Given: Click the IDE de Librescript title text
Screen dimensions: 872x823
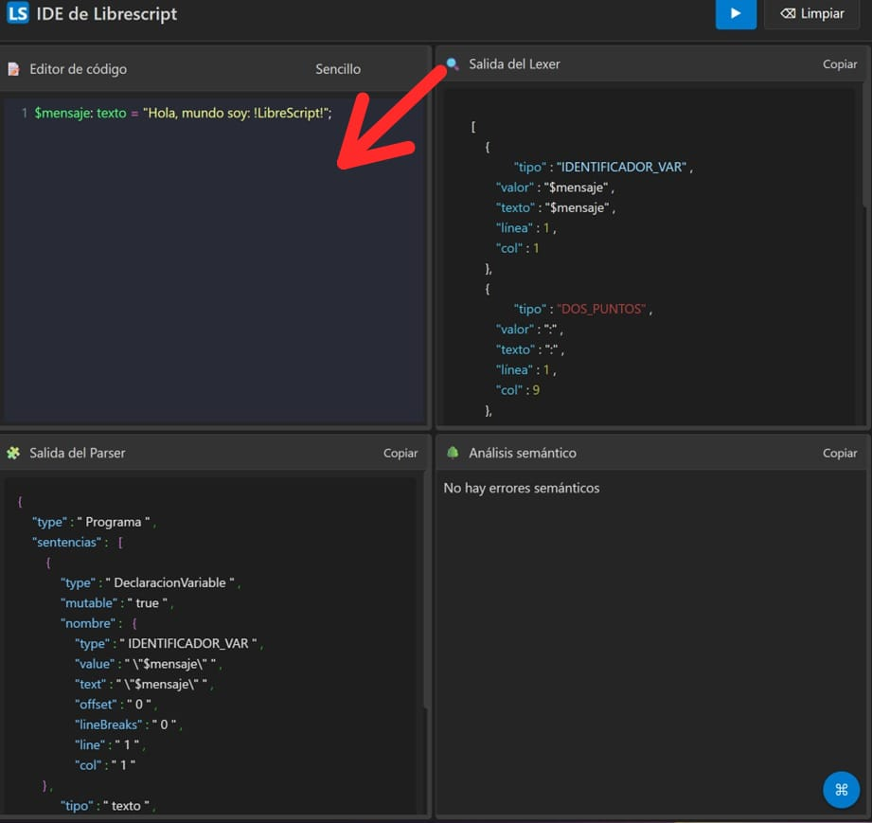Looking at the screenshot, I should click(106, 13).
